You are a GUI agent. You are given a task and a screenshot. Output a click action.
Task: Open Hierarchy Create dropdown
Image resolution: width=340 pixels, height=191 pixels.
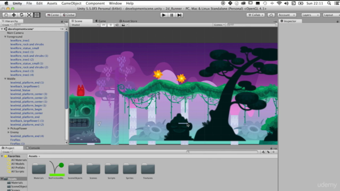(7, 25)
